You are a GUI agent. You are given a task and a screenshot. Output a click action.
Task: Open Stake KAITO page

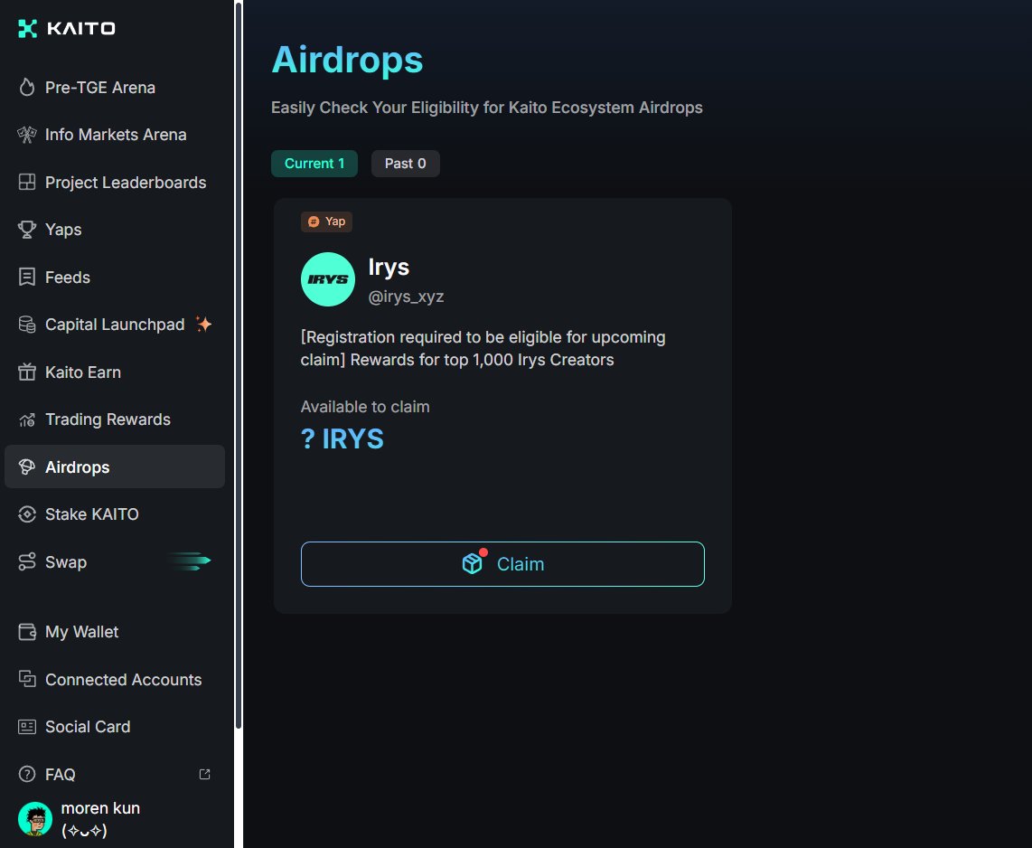(115, 514)
